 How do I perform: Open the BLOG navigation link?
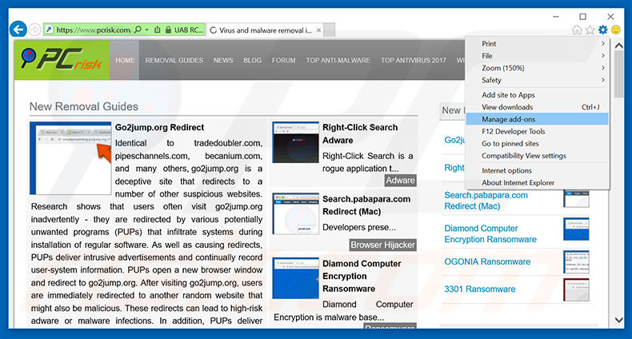click(252, 61)
